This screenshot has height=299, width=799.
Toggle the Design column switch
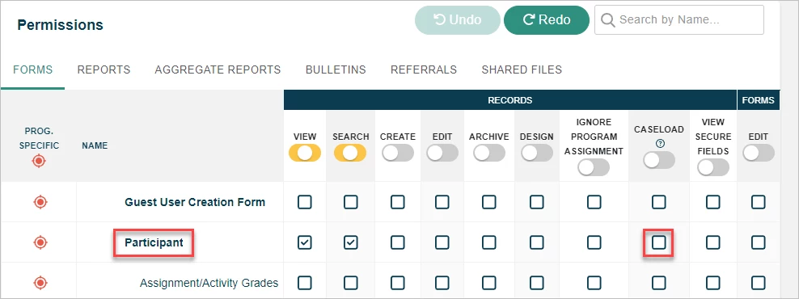point(536,152)
